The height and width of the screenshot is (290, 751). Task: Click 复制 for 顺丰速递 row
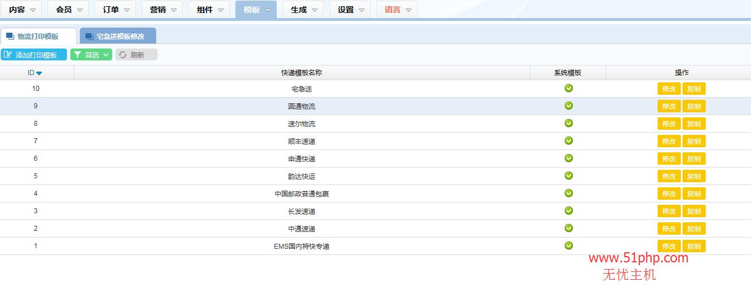pos(694,141)
